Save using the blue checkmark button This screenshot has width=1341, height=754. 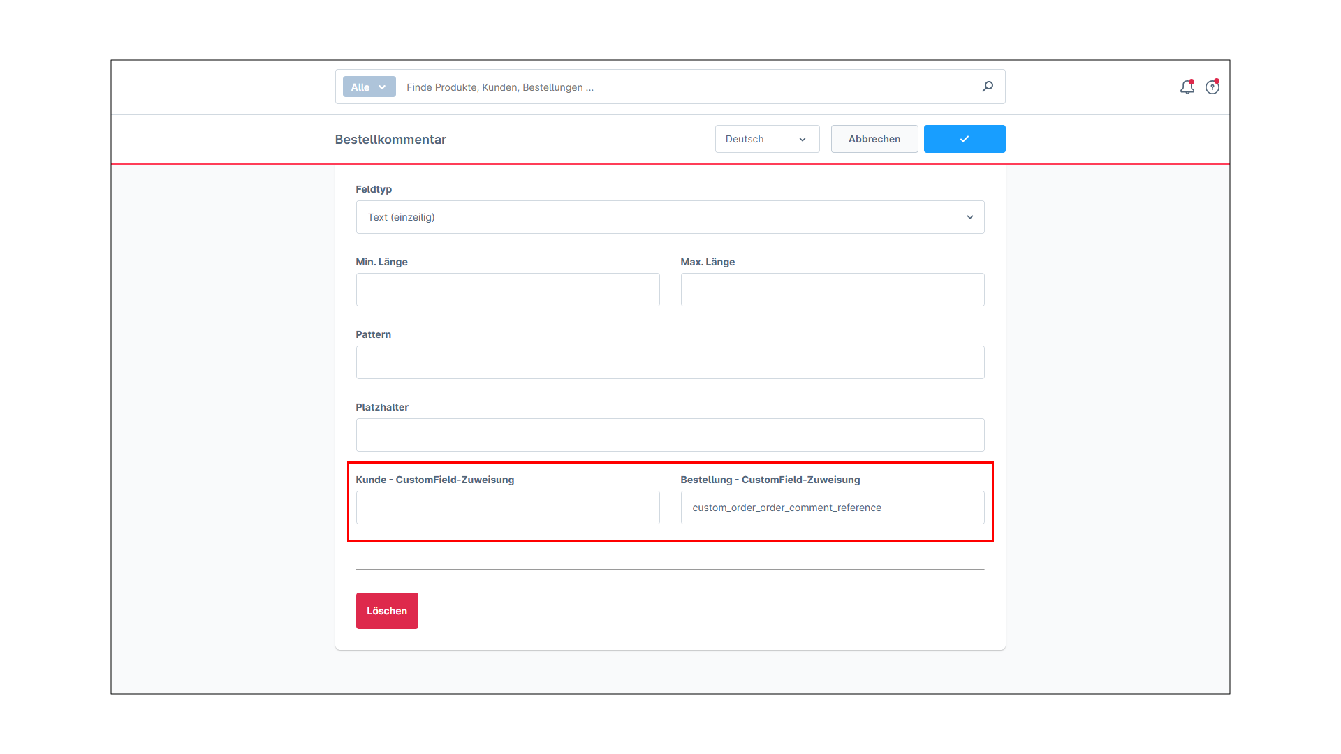(964, 139)
